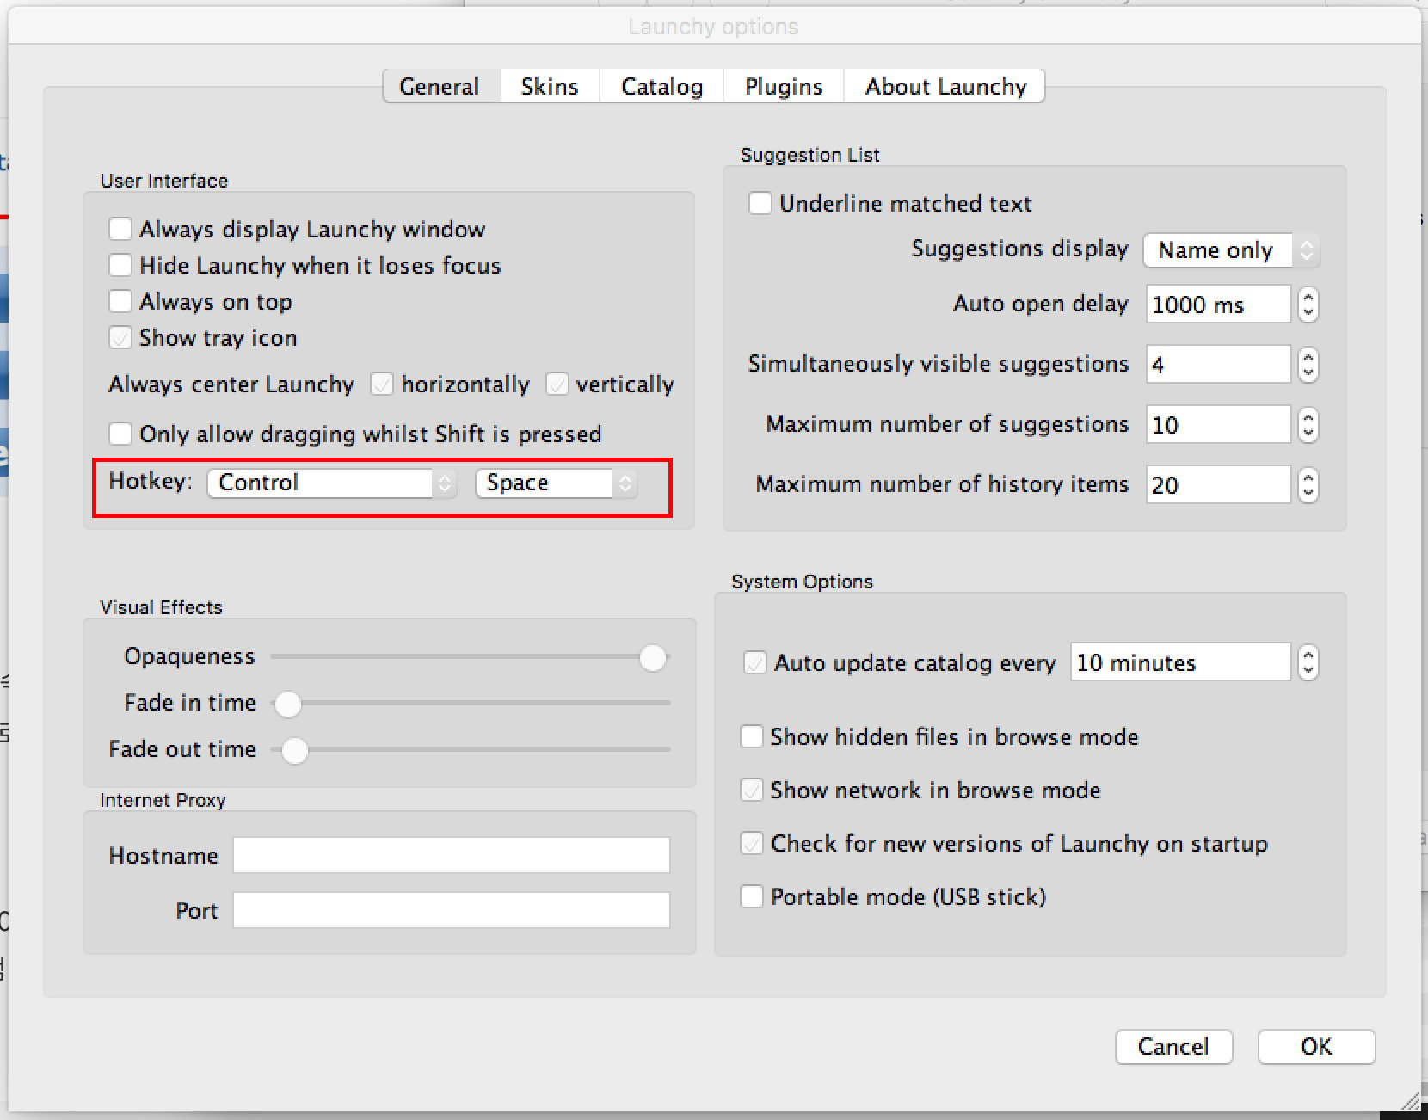Screen dimensions: 1428x1120
Task: Open the About Launchy tab
Action: pyautogui.click(x=945, y=86)
